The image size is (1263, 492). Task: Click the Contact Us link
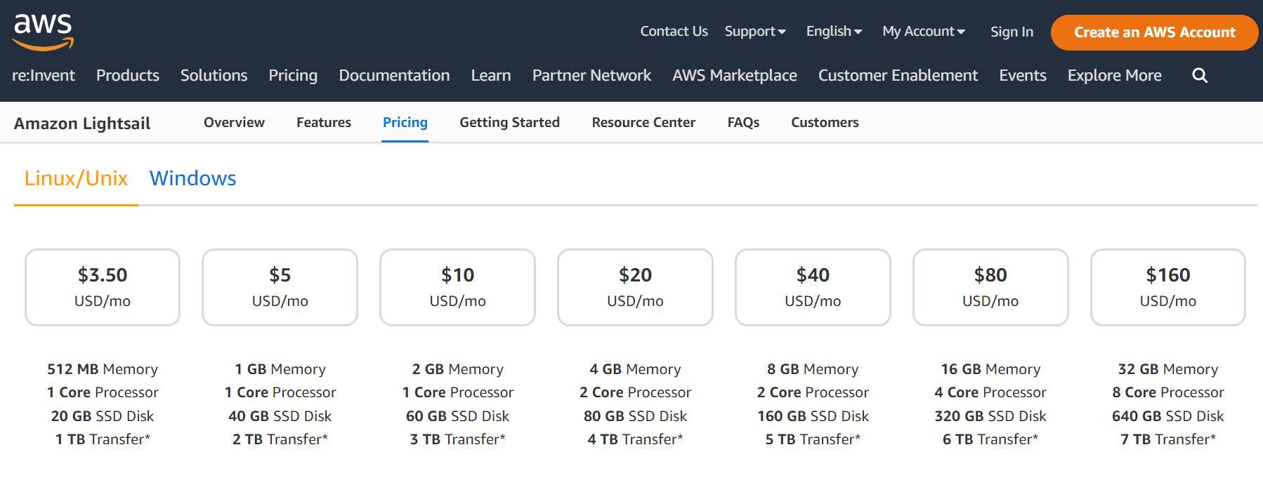tap(674, 32)
